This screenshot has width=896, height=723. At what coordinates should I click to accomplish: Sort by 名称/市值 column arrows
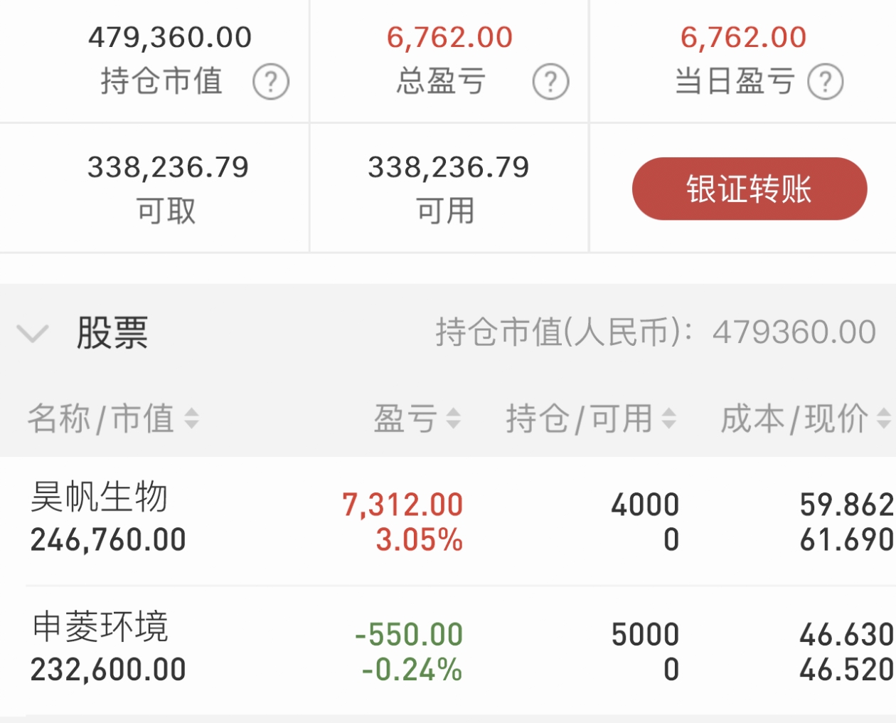tap(191, 418)
